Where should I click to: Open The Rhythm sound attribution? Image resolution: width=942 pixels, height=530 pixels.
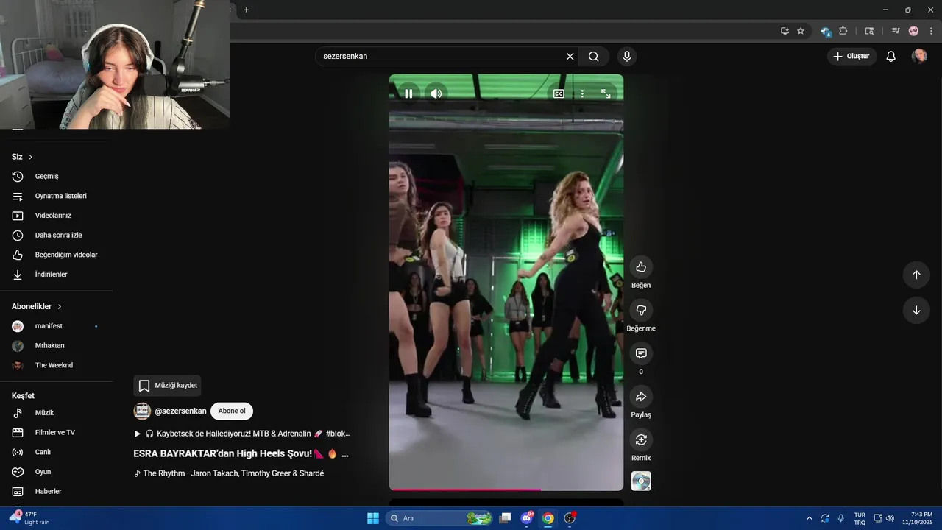click(229, 473)
